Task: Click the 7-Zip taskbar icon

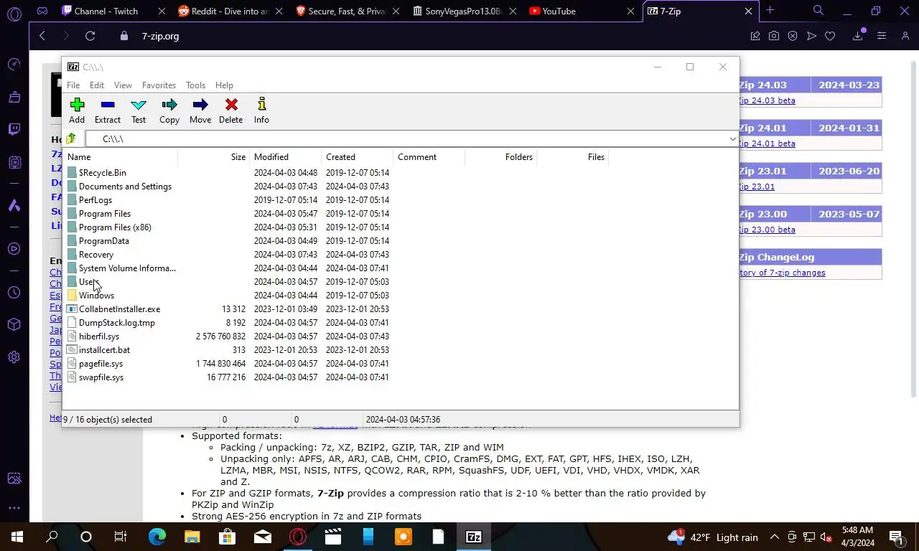Action: tap(474, 537)
